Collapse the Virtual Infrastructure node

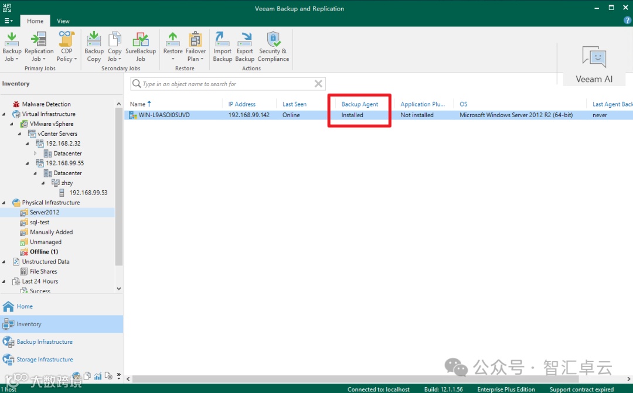[x=4, y=114]
